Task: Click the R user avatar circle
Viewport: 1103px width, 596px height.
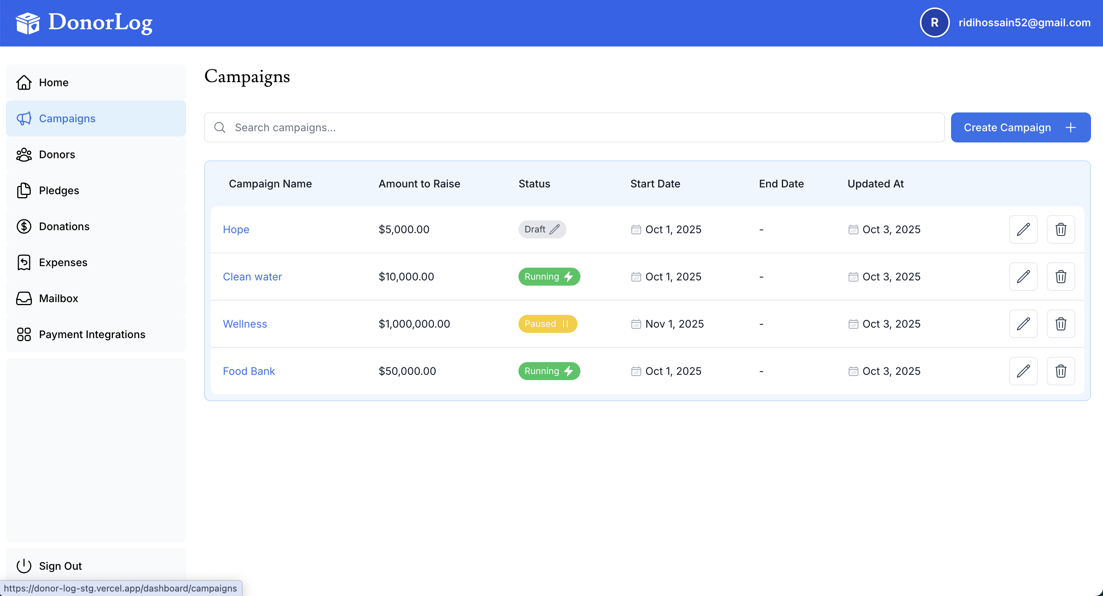Action: [934, 22]
